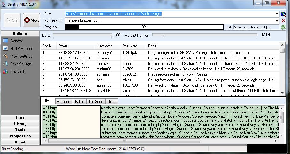
Task: Click the green refresh icon beside List field
Action: (x=283, y=27)
